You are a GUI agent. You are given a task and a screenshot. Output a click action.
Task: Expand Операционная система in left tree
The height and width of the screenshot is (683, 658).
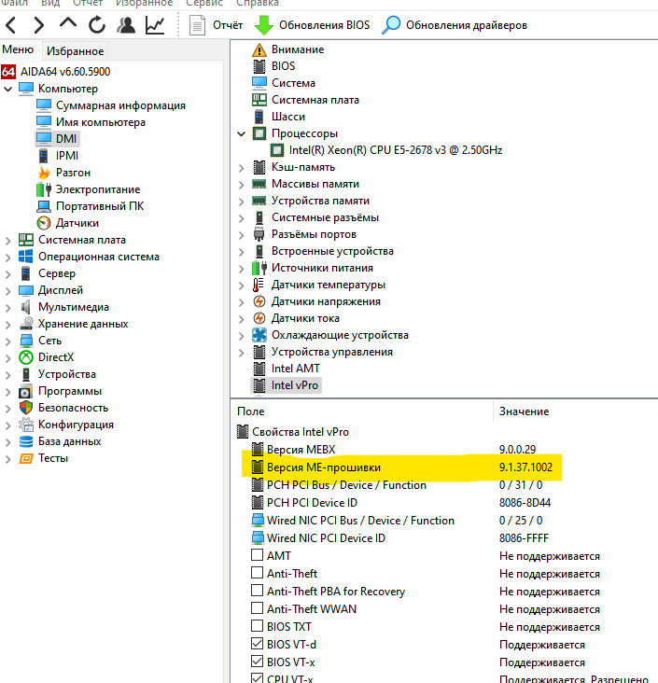click(x=7, y=257)
